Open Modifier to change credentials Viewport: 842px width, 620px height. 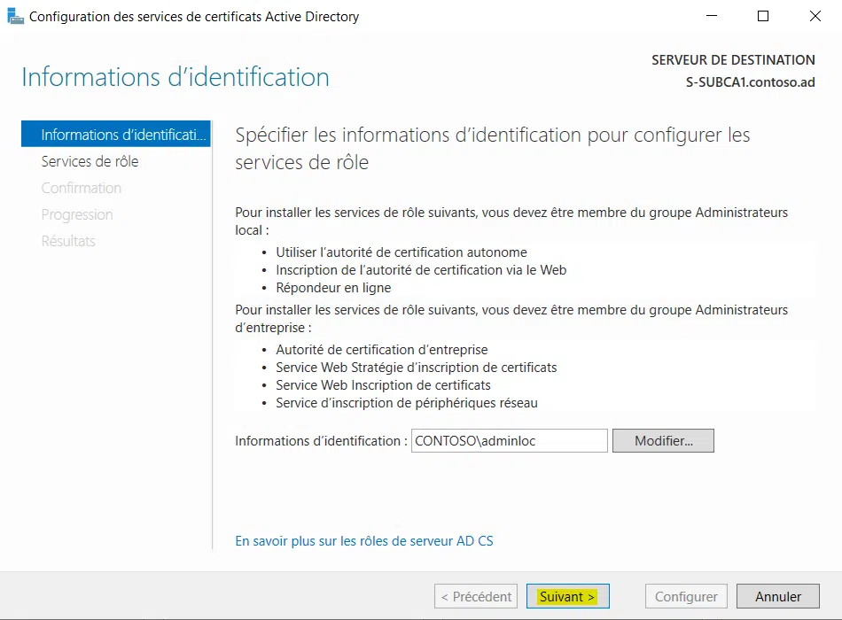663,440
